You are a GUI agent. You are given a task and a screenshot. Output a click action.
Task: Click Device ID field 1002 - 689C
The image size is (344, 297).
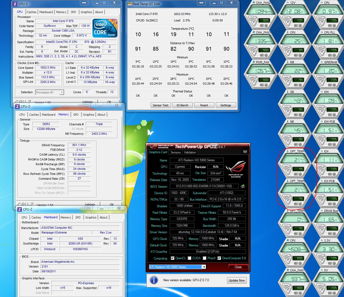(x=179, y=193)
